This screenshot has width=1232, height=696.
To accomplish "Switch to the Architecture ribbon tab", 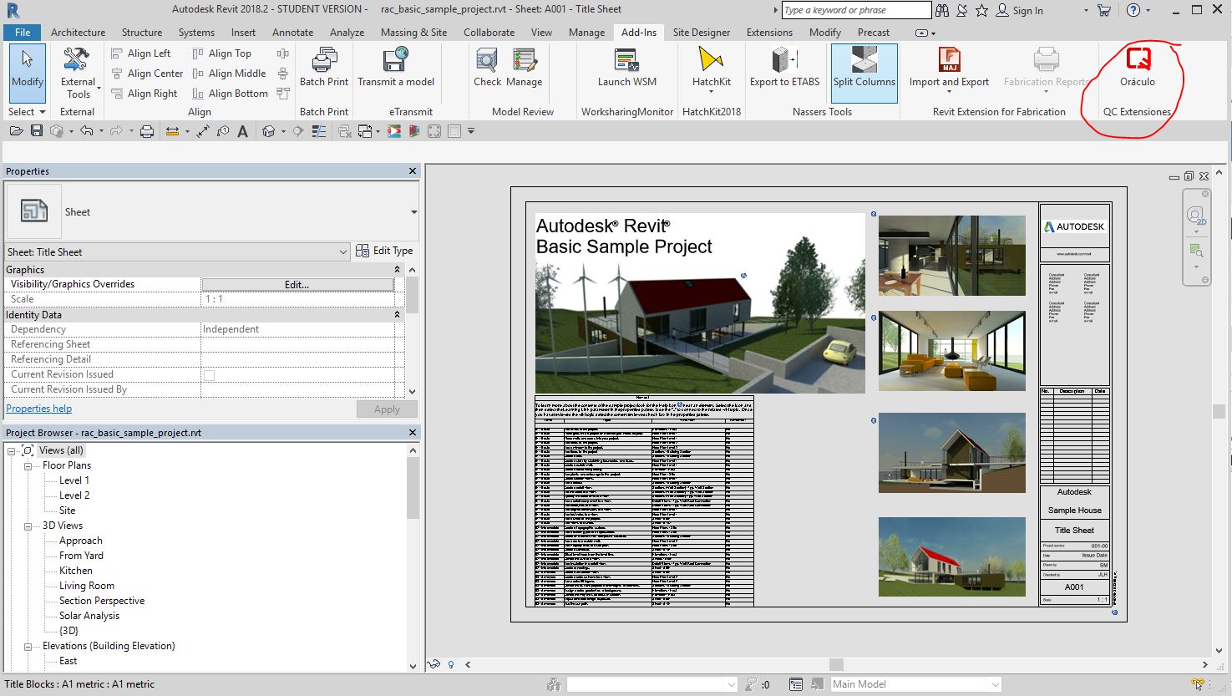I will [x=78, y=33].
